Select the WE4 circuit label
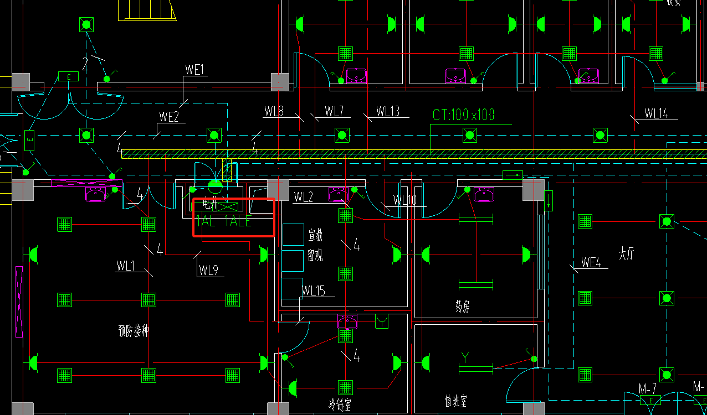This screenshot has height=415, width=707. pos(591,262)
